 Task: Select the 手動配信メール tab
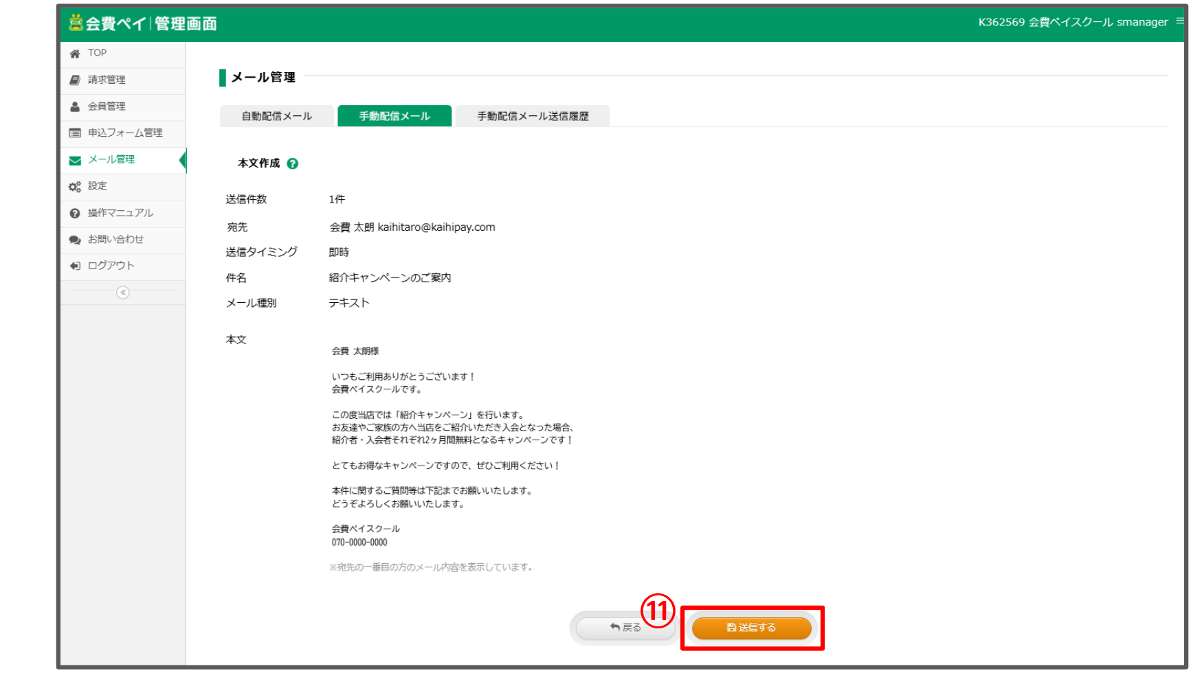(x=394, y=115)
